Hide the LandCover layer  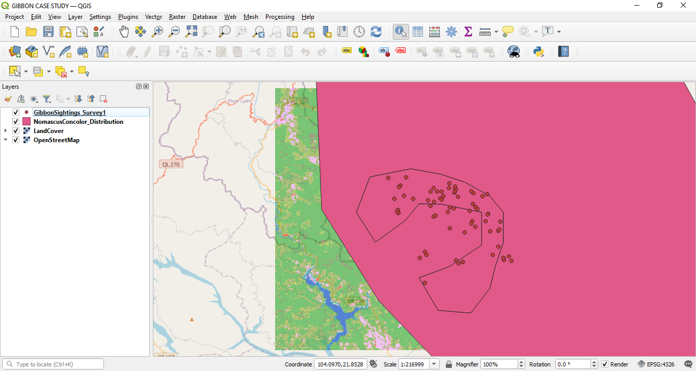16,131
